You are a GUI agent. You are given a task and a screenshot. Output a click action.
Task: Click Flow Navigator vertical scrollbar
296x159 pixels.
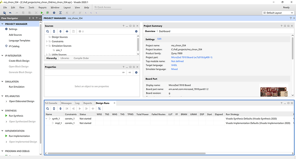click(40, 83)
